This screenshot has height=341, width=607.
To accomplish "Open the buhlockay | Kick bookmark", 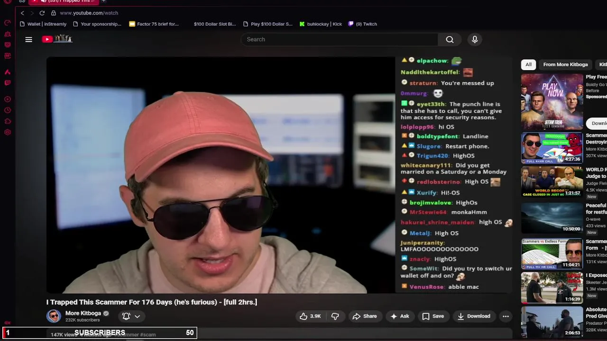I will [x=321, y=24].
